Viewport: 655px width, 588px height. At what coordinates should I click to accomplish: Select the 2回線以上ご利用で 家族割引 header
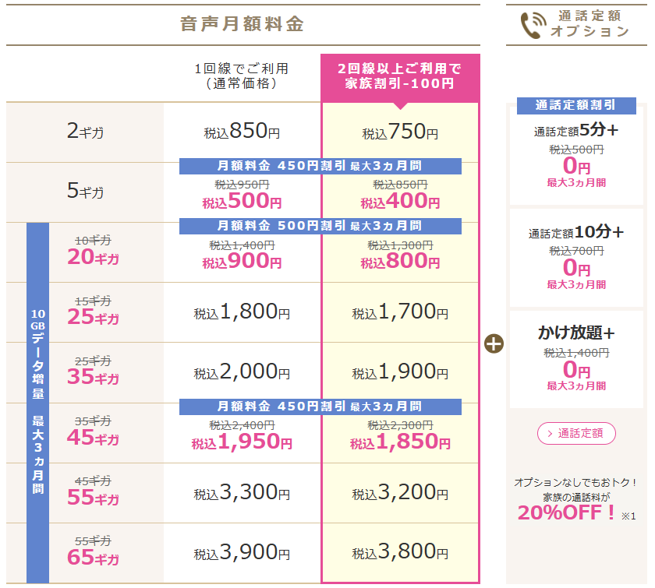click(400, 78)
